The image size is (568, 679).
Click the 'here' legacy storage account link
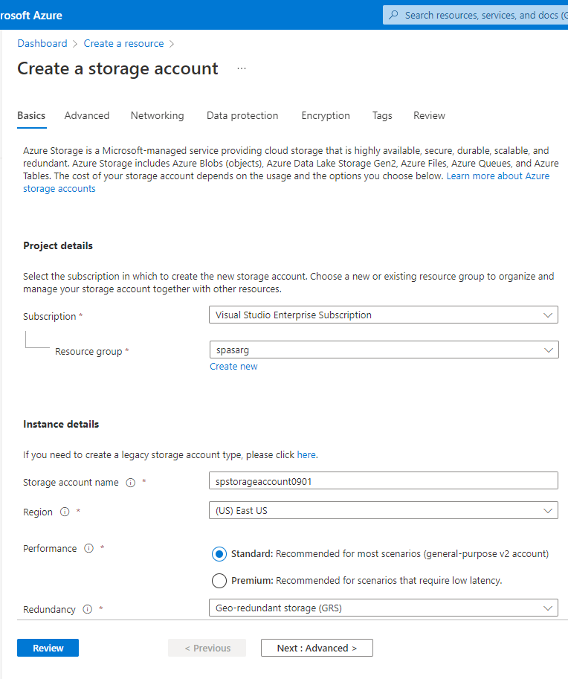[x=306, y=454]
